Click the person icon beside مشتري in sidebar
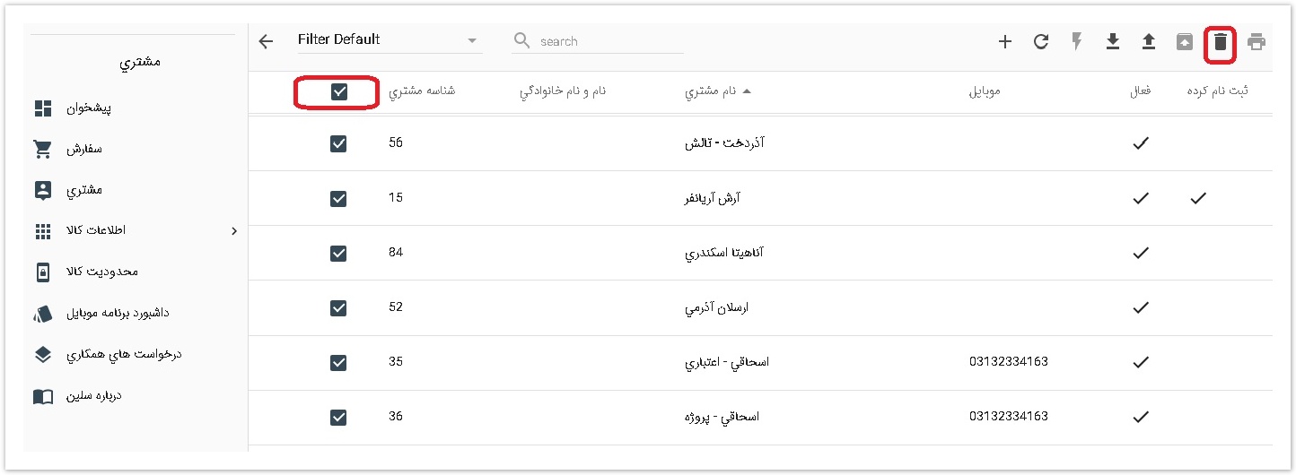This screenshot has width=1296, height=475. 43,190
